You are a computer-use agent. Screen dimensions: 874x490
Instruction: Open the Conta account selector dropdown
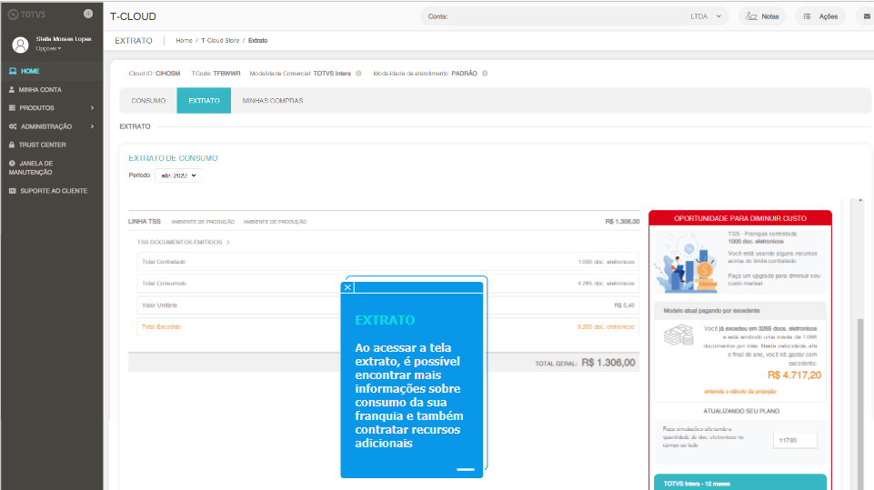pos(574,16)
